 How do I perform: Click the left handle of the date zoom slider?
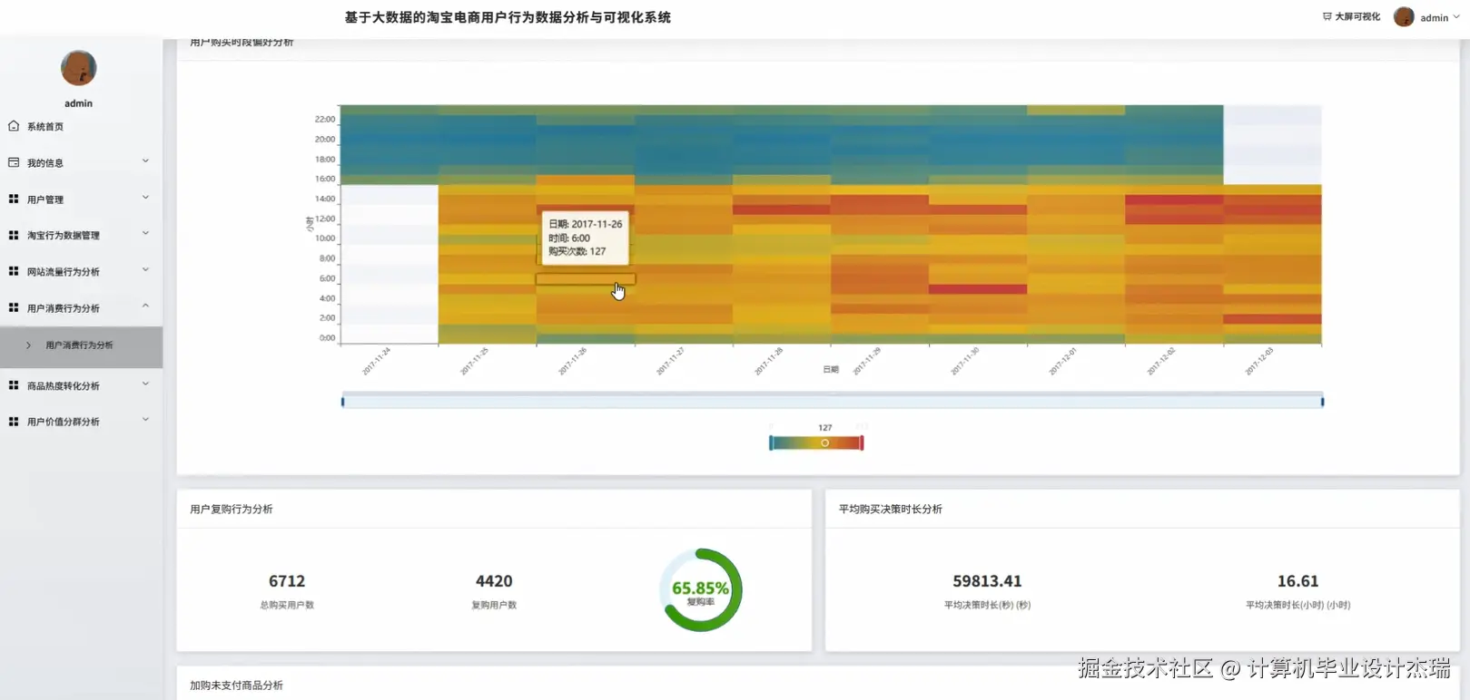coord(342,401)
